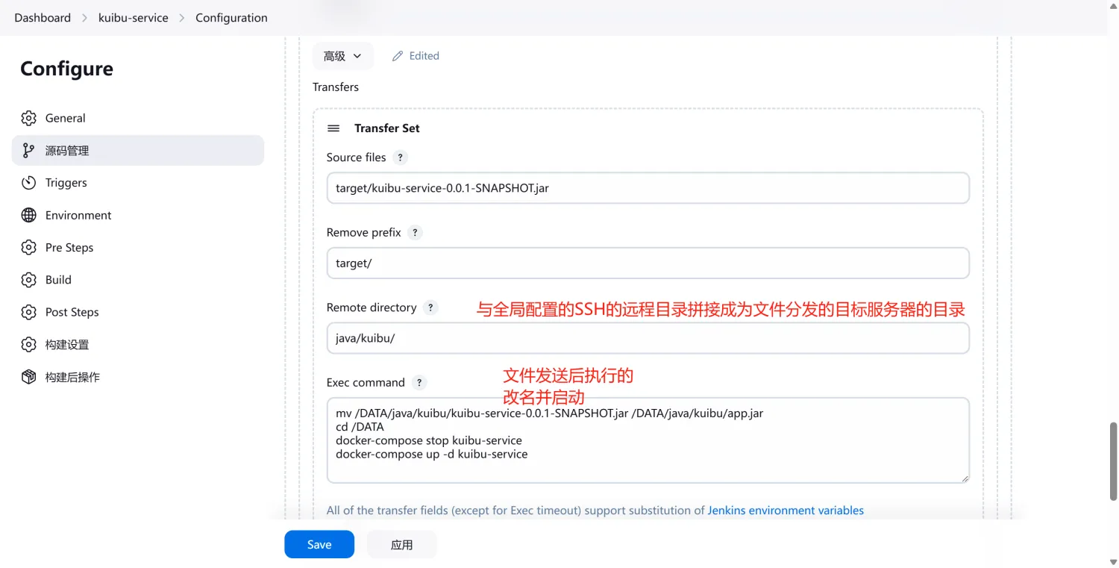Click the Pre Steps gear icon
Viewport: 1119px width, 568px height.
pos(28,248)
